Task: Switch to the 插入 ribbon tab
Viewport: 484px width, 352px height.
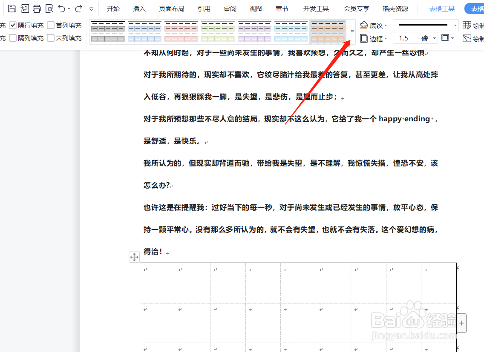Action: 139,8
